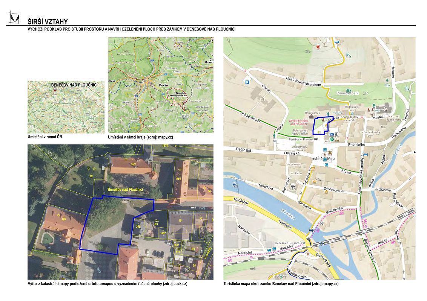The height and width of the screenshot is (301, 427).
Task: Click the weir icon on the Ploučnice river
Action: point(235,185)
